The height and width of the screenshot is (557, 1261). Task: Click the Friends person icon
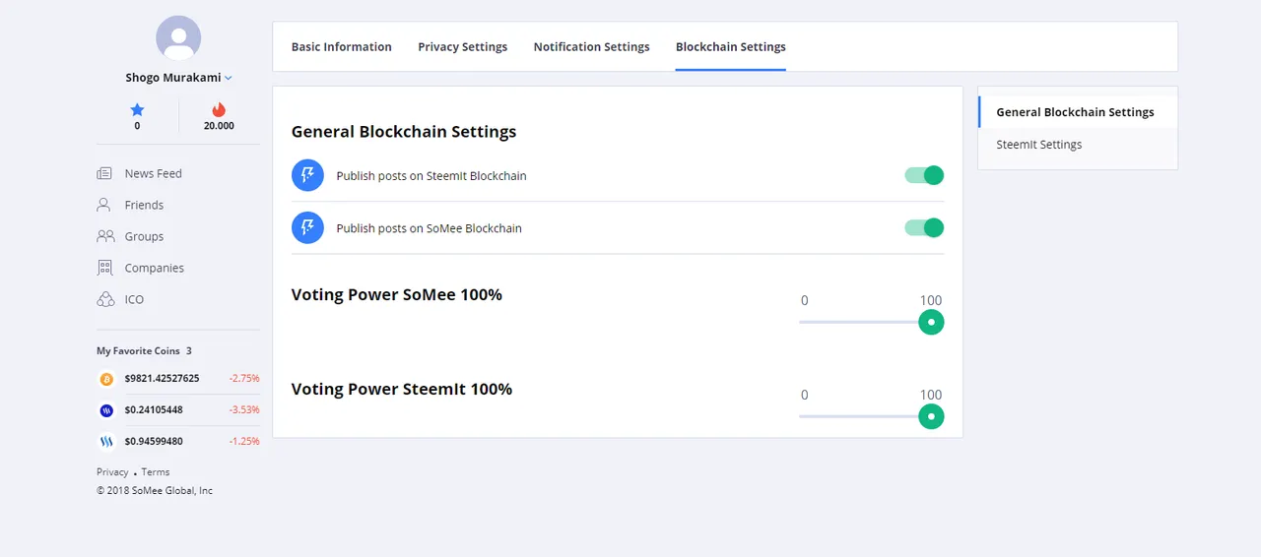[x=103, y=205]
